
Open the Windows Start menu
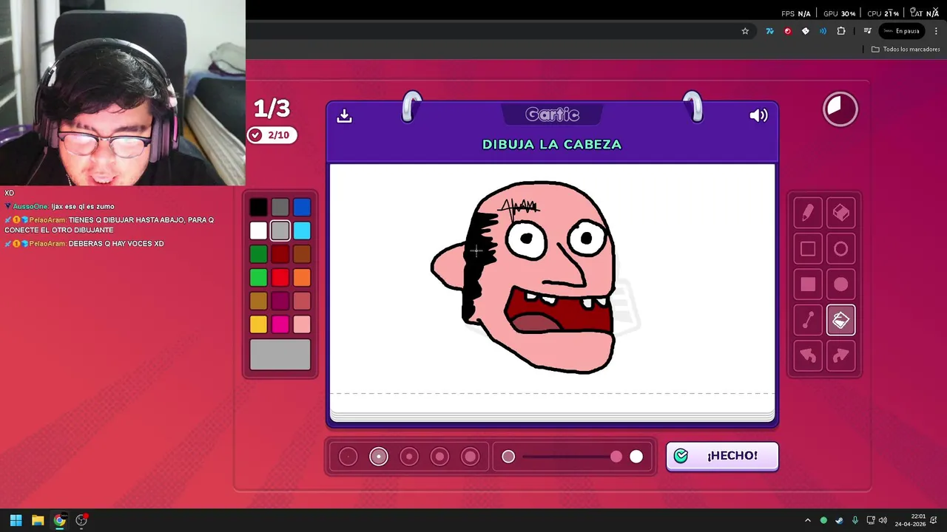click(x=16, y=520)
